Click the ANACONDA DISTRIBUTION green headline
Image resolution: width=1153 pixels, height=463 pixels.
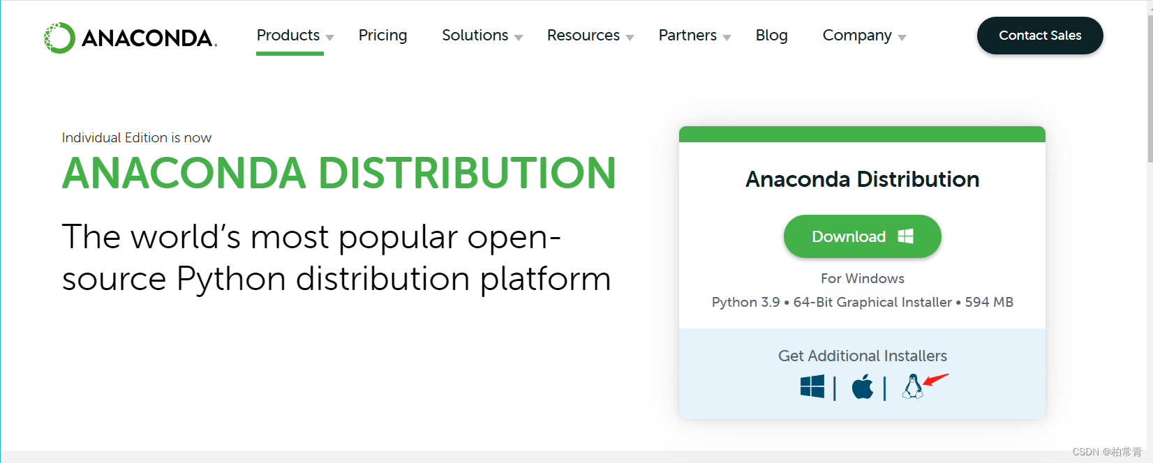(x=339, y=173)
